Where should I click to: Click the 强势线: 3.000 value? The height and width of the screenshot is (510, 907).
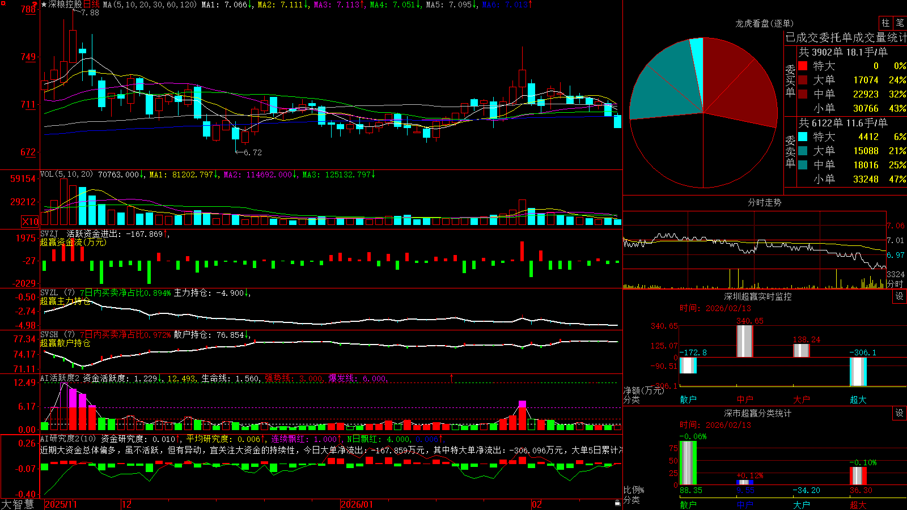295,379
